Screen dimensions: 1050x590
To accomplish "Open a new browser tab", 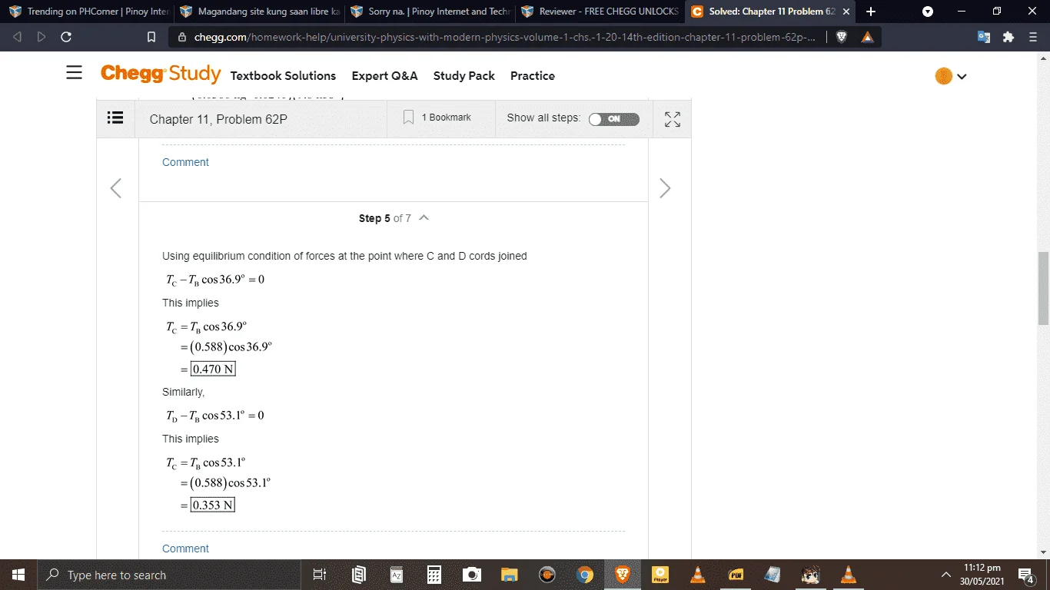I will [870, 12].
